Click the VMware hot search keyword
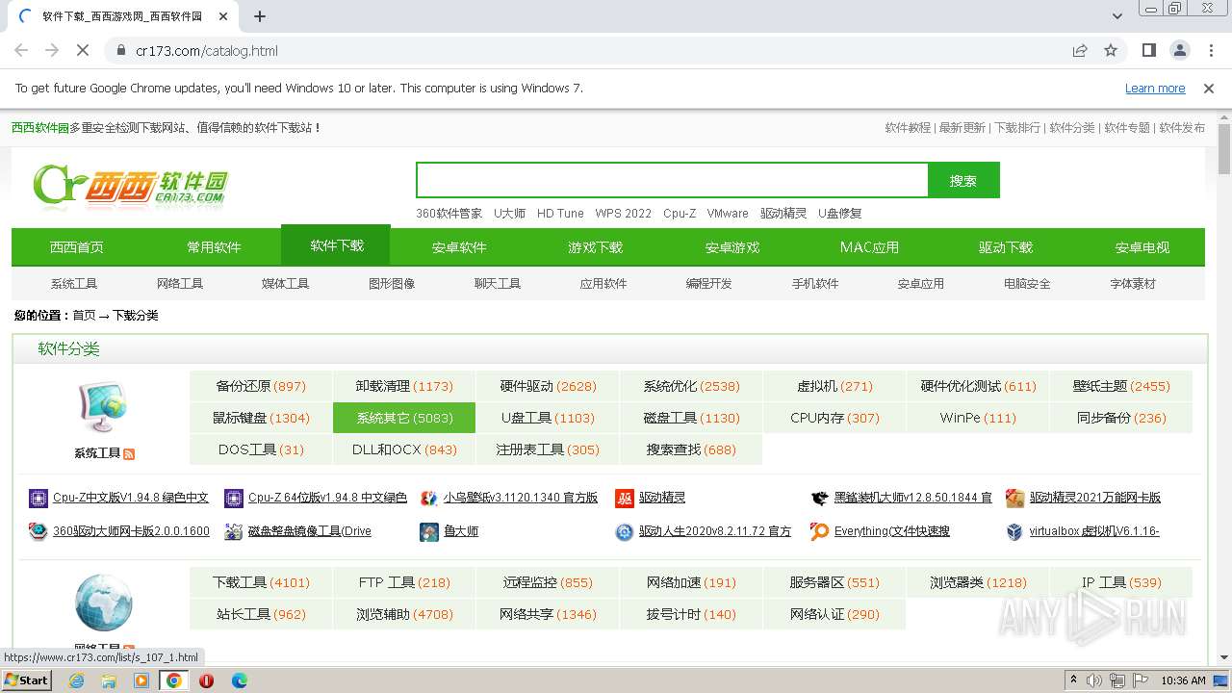Viewport: 1232px width, 693px height. tap(728, 214)
